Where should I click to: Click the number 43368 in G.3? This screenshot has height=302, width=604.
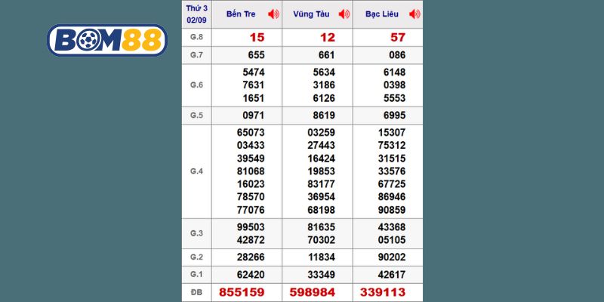[392, 227]
